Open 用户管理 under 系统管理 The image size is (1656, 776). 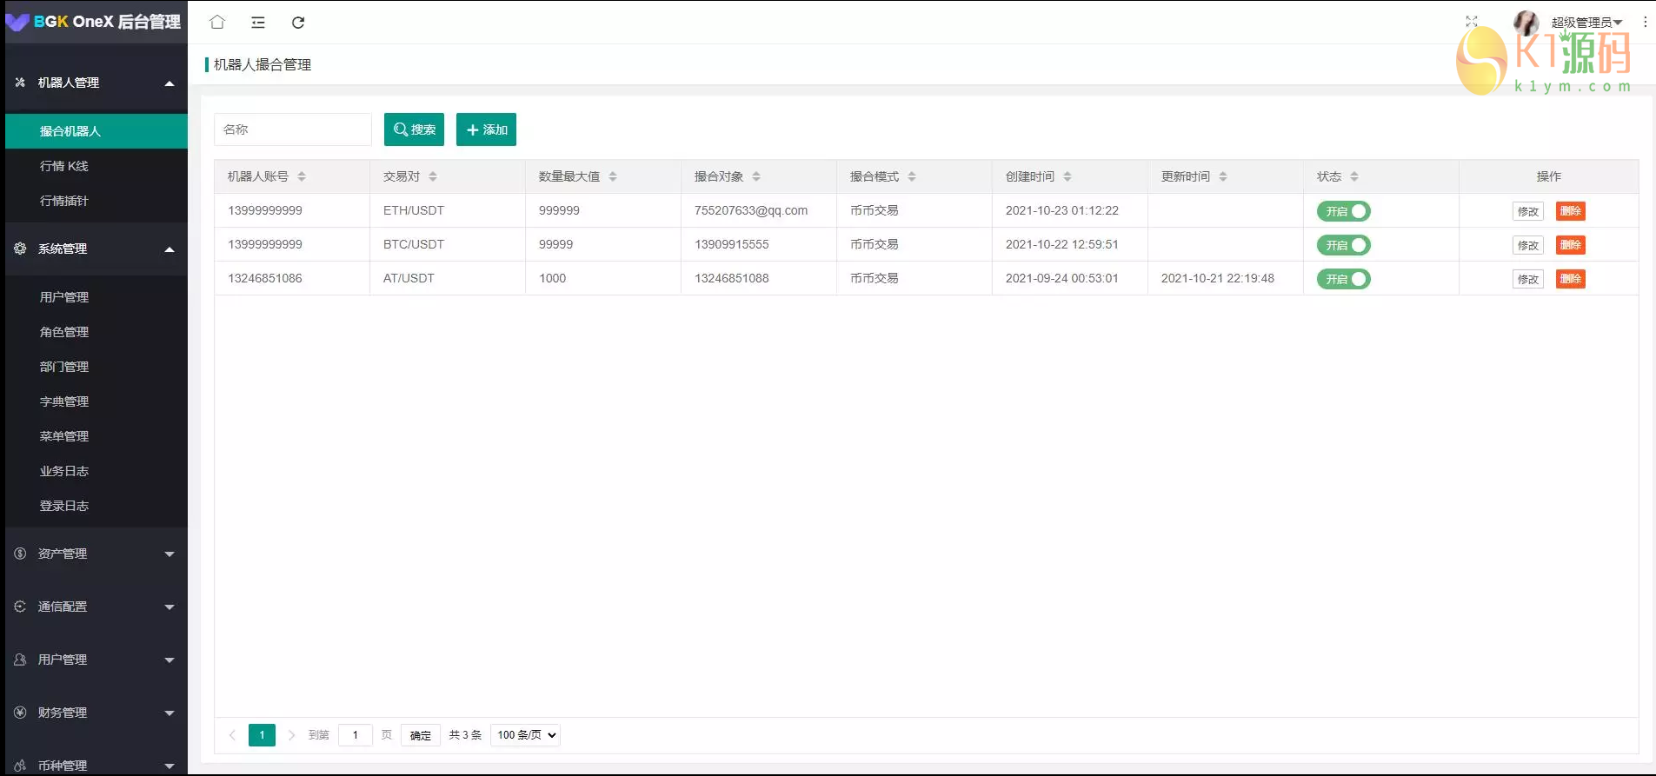pos(96,297)
